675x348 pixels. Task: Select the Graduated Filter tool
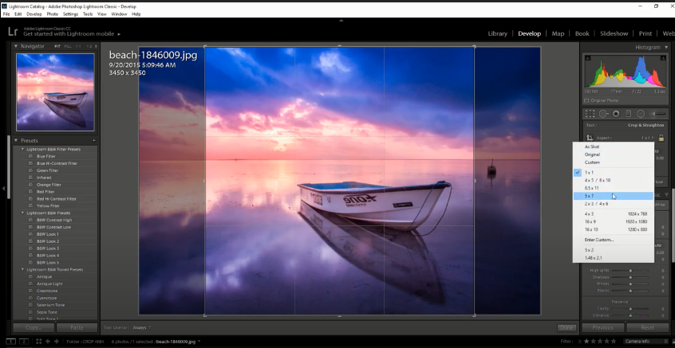coord(628,114)
